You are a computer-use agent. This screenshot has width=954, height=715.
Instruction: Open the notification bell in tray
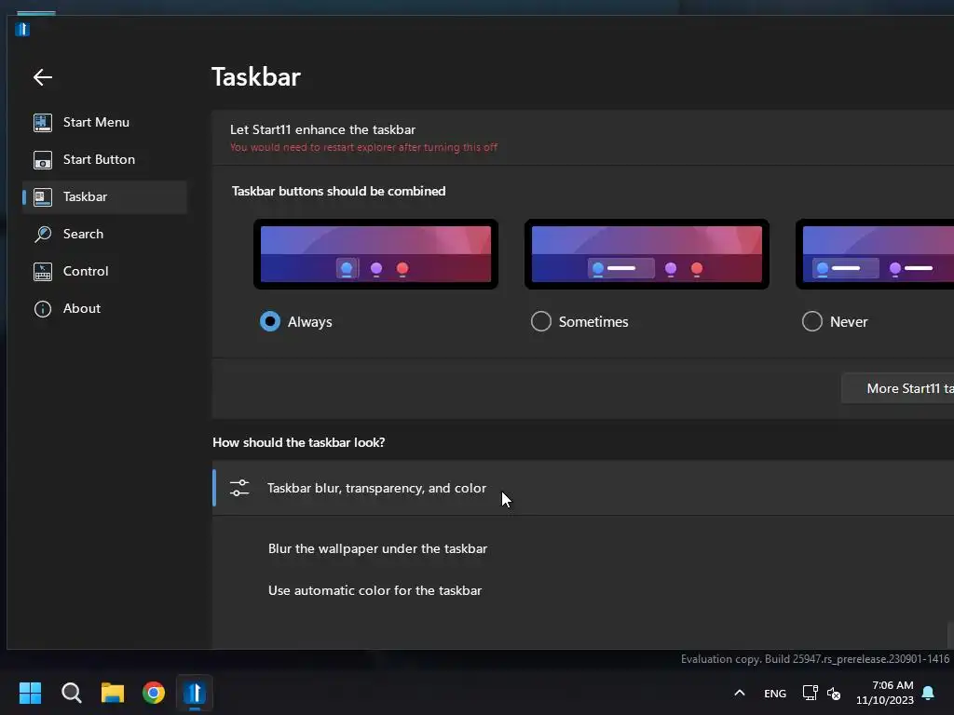[x=928, y=693]
